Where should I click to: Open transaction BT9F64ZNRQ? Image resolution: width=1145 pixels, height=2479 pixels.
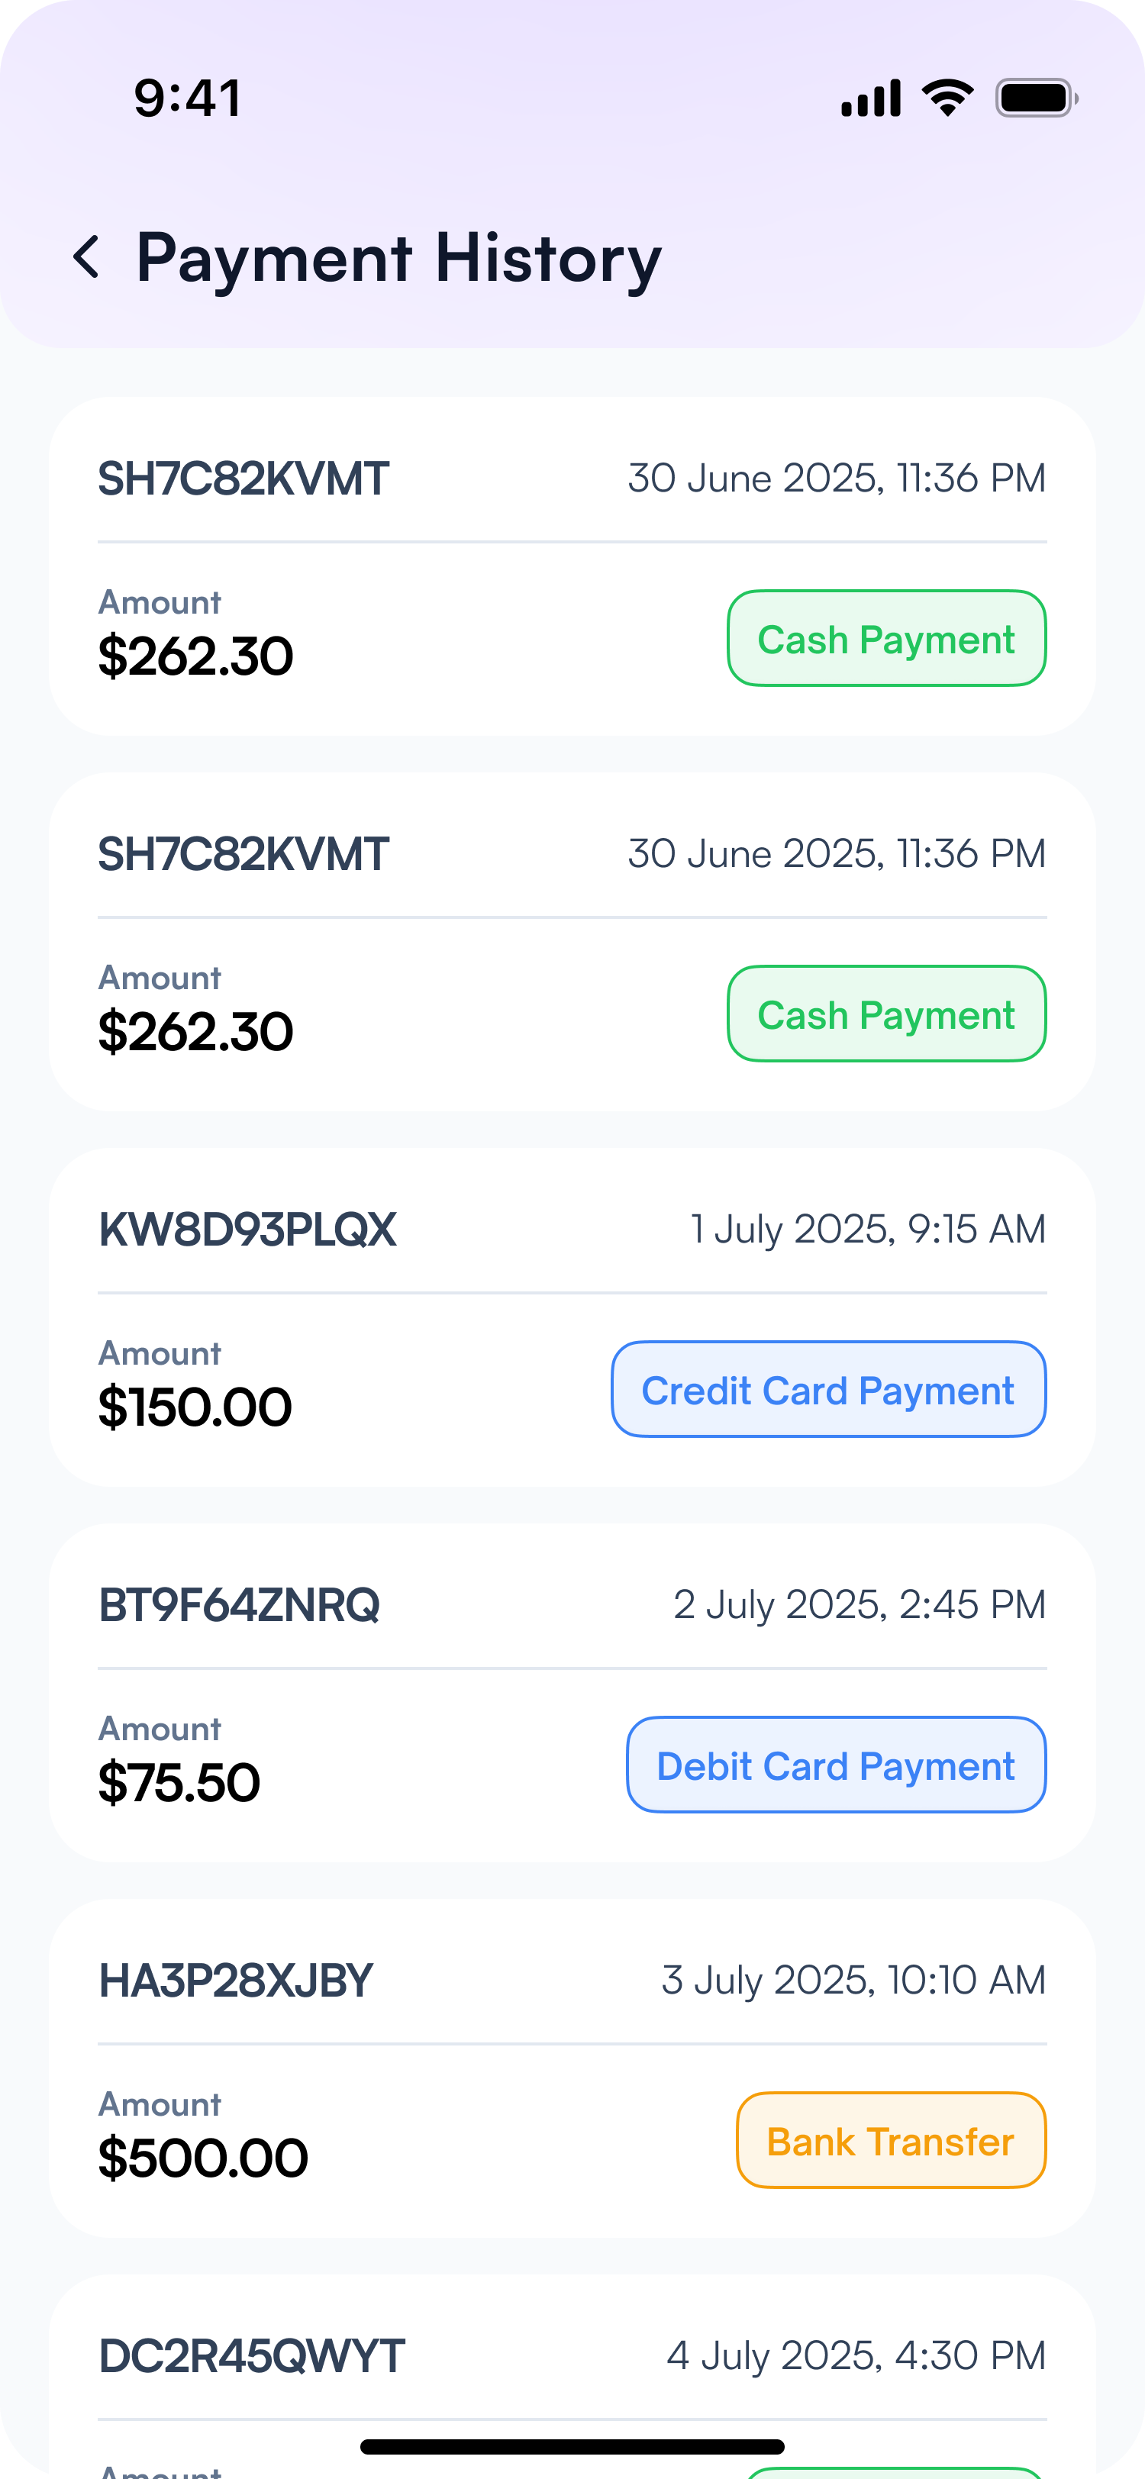click(240, 1605)
